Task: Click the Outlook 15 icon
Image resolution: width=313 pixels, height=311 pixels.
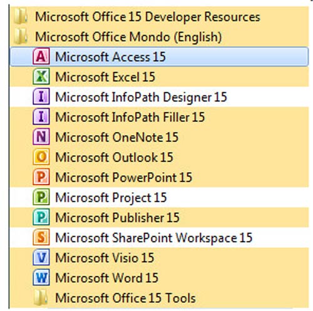Action: coord(41,157)
